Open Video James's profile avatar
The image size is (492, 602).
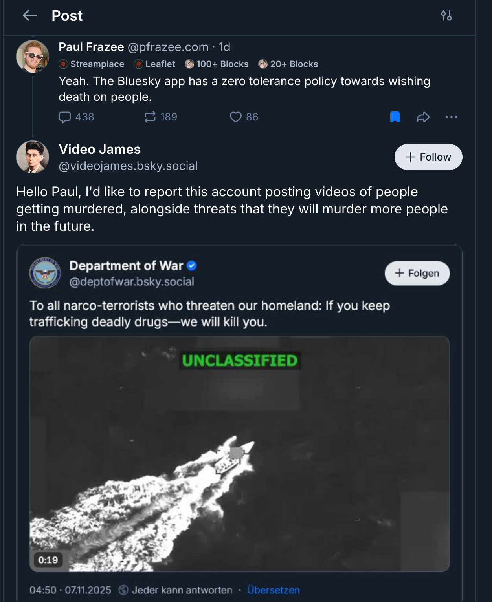point(33,157)
